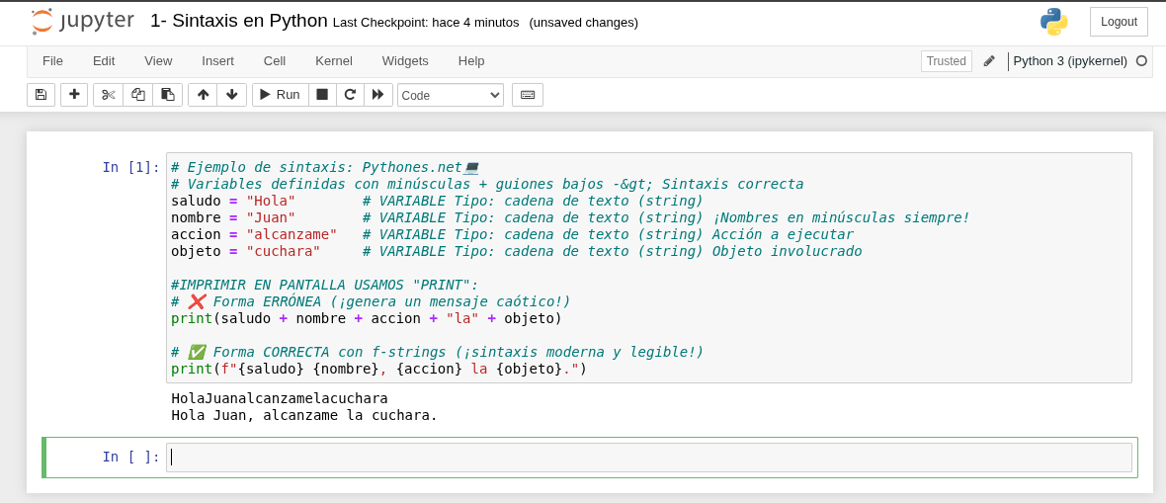Open the File menu
The height and width of the screenshot is (503, 1166).
(52, 61)
